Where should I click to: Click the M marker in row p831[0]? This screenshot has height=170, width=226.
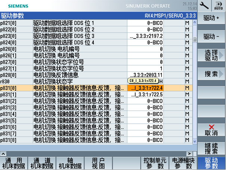tap(187, 88)
